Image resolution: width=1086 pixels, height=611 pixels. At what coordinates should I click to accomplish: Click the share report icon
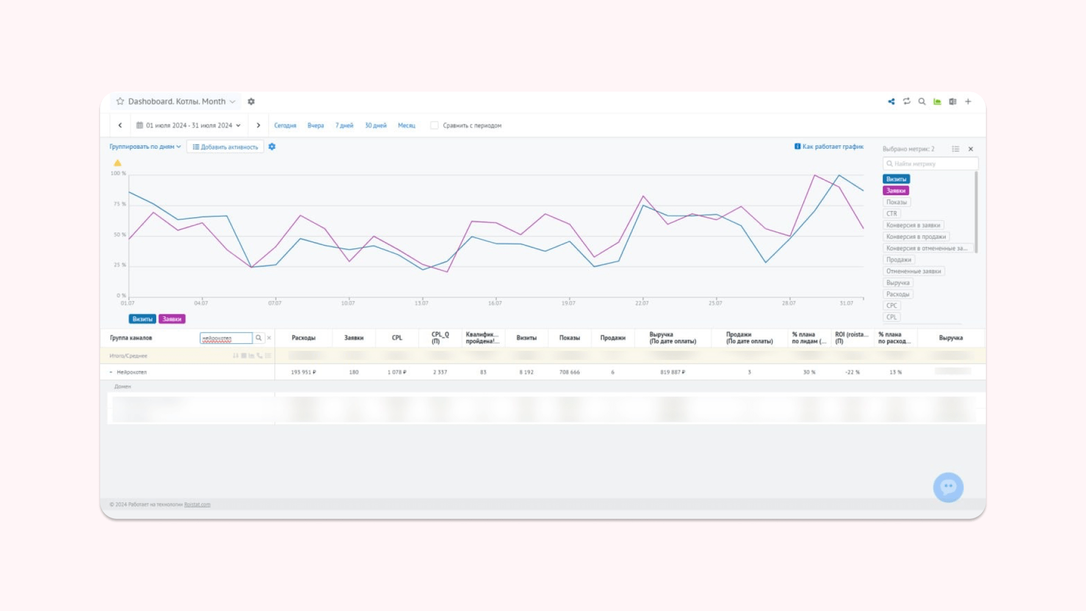coord(891,102)
